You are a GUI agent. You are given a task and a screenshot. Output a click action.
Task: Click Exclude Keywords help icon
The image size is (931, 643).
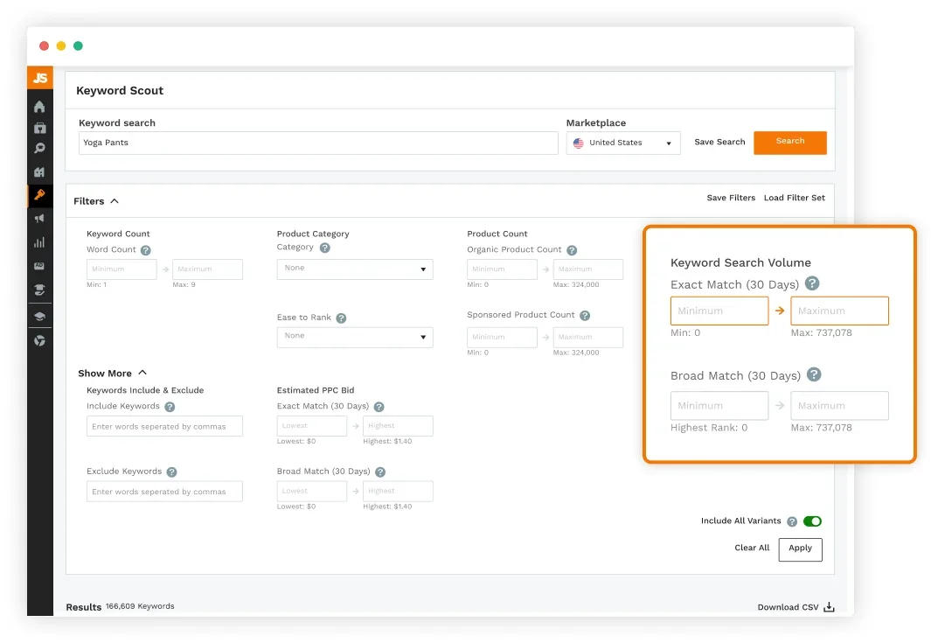coord(171,472)
